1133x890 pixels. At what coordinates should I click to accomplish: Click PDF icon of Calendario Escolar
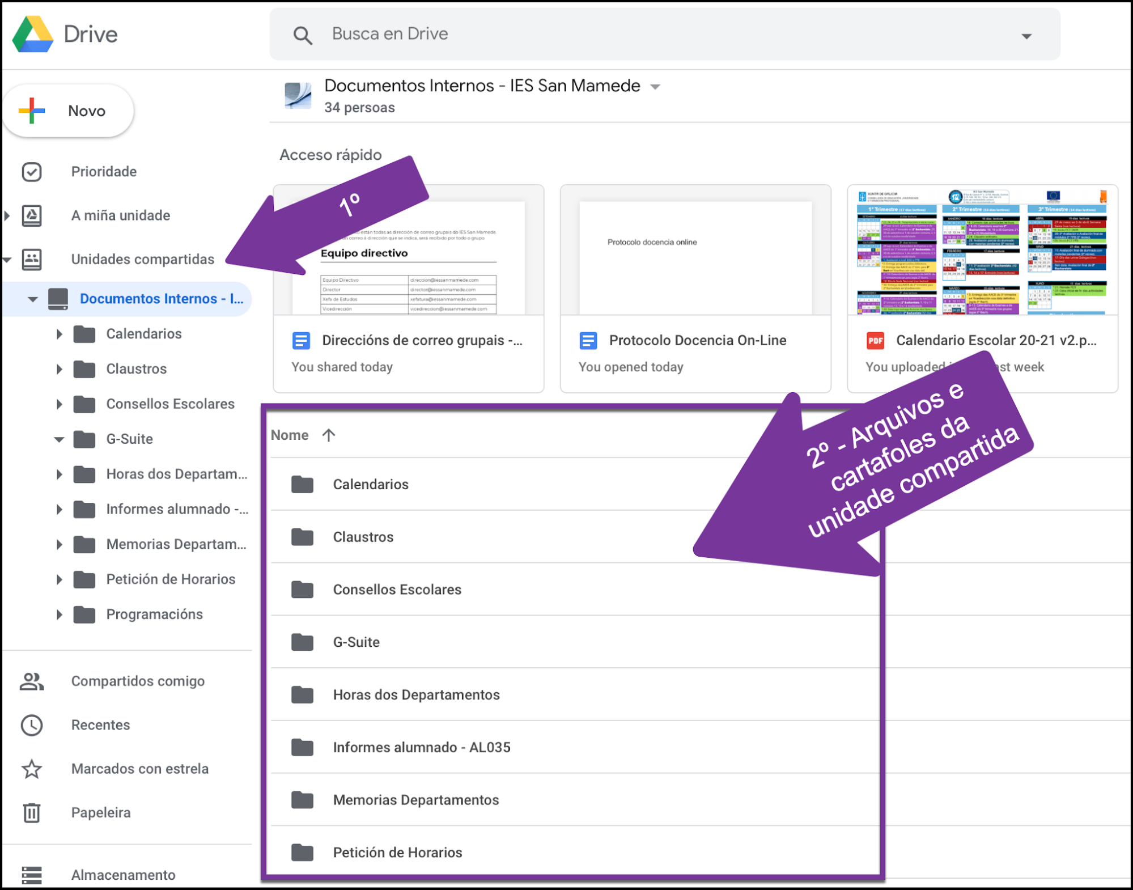(875, 341)
